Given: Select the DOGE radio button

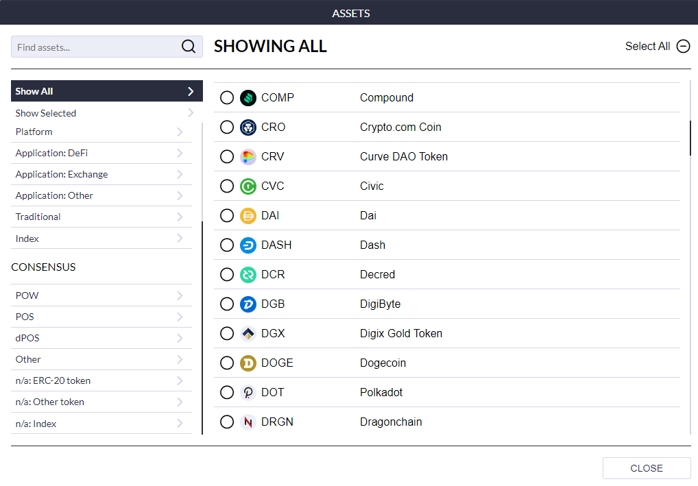Looking at the screenshot, I should (227, 363).
